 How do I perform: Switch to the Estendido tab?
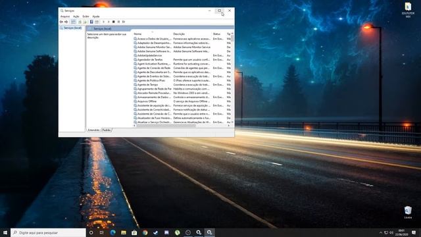93,130
